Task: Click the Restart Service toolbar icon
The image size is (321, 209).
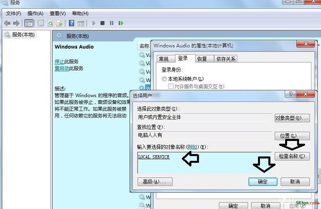Action: coord(121,23)
